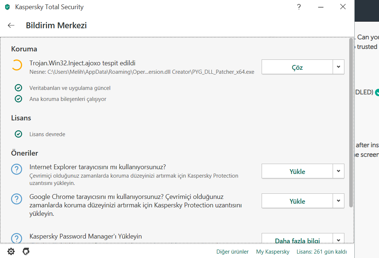The height and width of the screenshot is (258, 379).
Task: Open the dropdown beside Google Chrome's Yükle button
Action: click(x=339, y=201)
